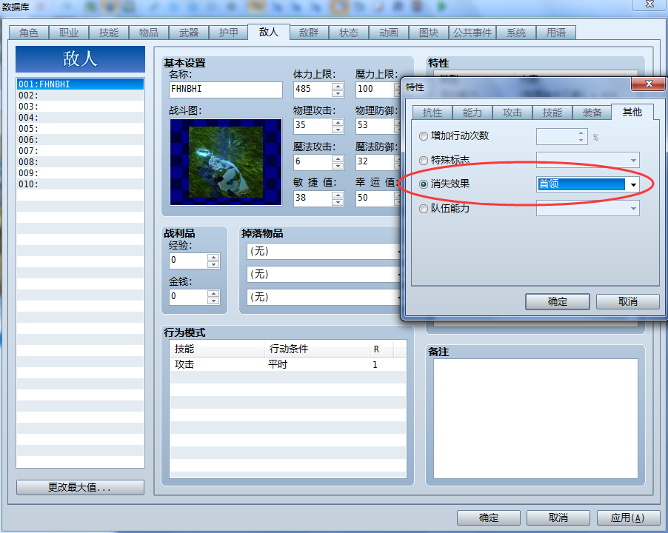Open the 职业 tab
Screen dimensions: 668x533
tap(69, 33)
